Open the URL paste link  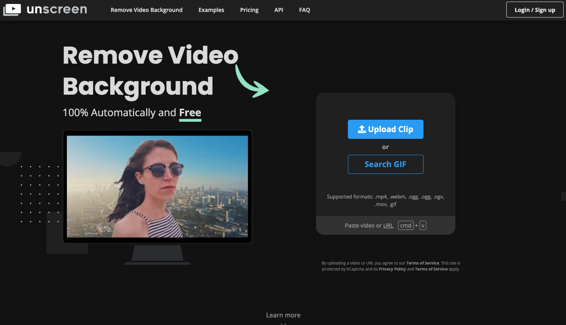(x=388, y=225)
